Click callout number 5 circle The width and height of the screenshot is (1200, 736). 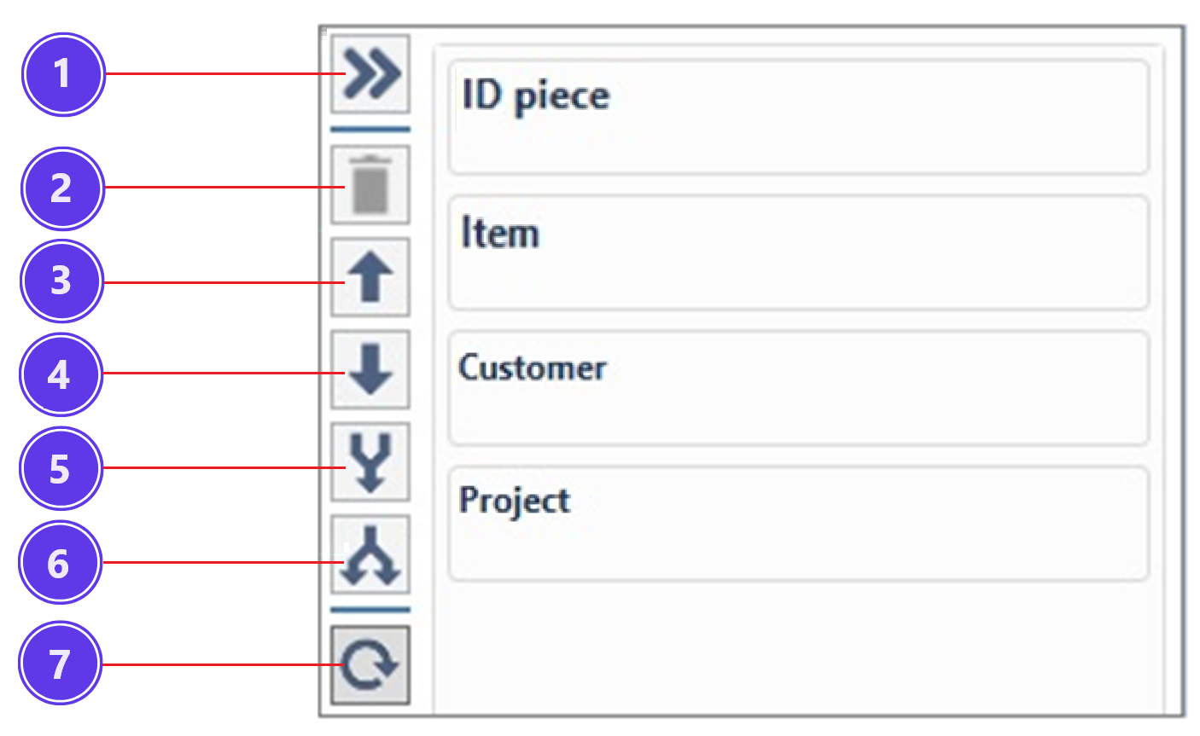61,468
